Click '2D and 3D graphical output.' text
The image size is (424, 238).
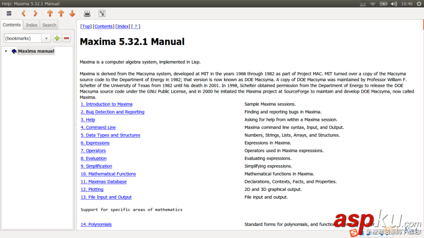273,189
